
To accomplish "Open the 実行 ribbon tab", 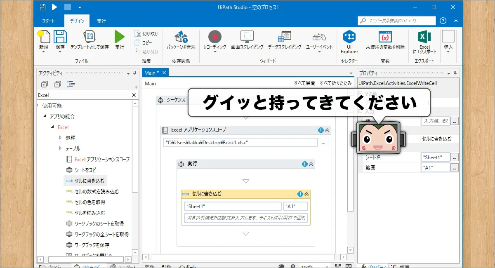I will 101,21.
